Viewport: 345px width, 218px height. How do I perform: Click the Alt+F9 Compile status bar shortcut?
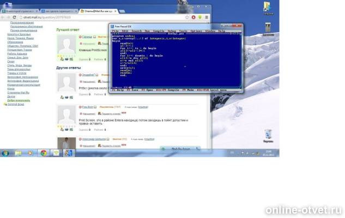167,90
